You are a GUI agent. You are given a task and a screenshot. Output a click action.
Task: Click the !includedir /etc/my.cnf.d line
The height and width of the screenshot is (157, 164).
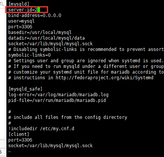tap(41, 129)
